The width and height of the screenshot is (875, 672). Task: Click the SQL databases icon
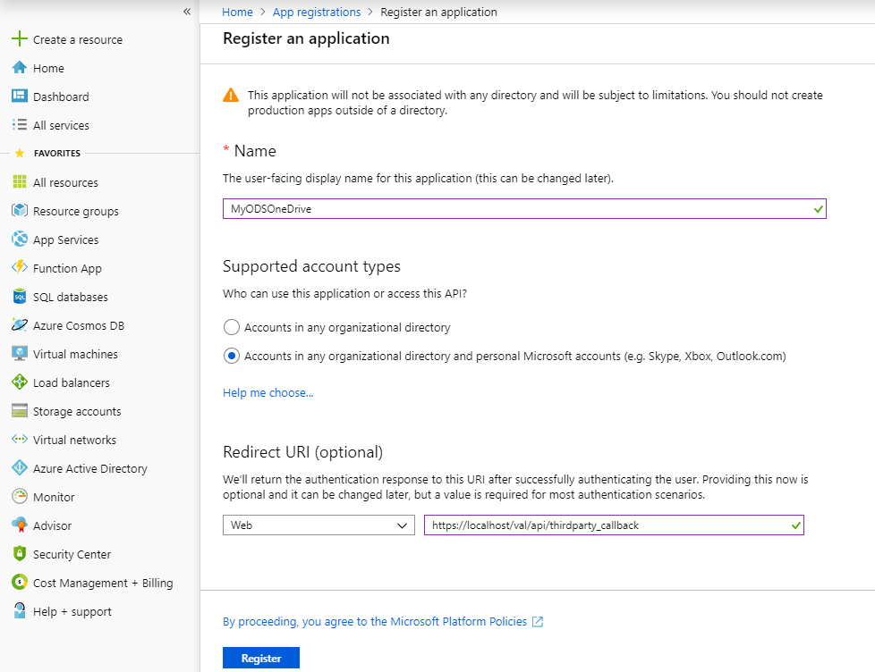[x=19, y=297]
